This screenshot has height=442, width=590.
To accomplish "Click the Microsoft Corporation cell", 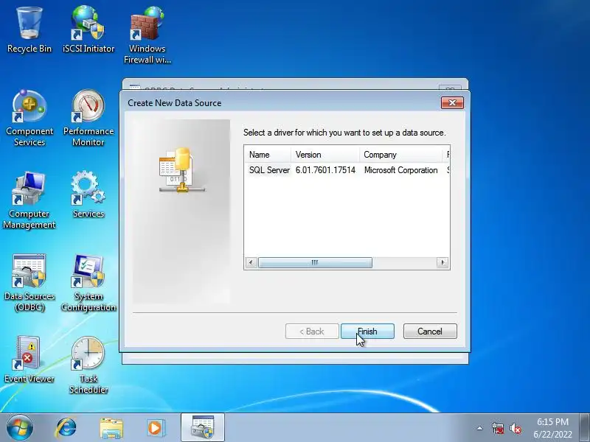I will (x=400, y=170).
